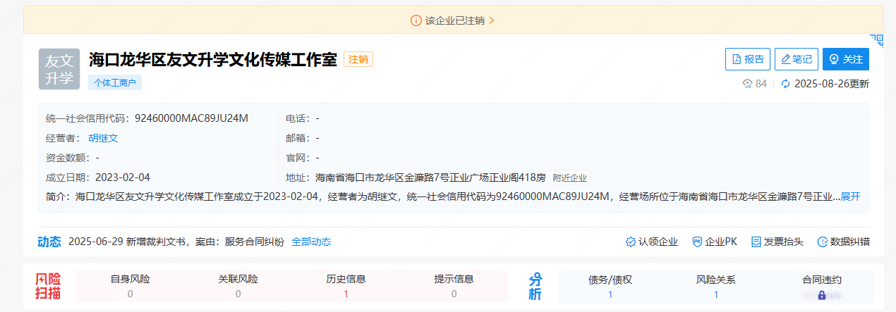Open the 自身风险 tab
This screenshot has height=312, width=896.
(130, 287)
